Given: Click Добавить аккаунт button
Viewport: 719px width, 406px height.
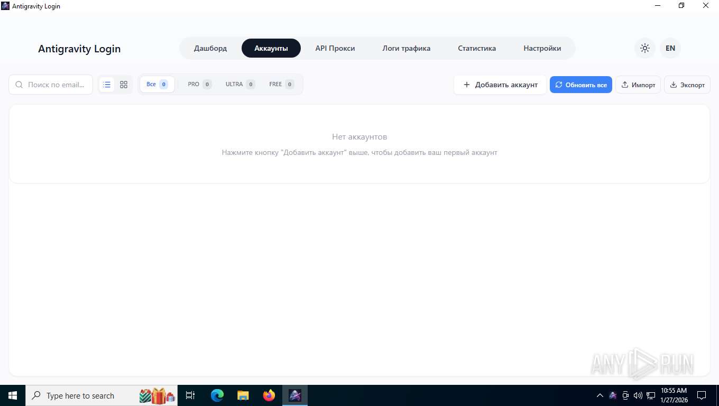Looking at the screenshot, I should click(x=500, y=85).
